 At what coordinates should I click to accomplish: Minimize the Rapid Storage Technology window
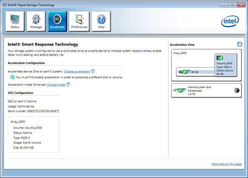pos(224,5)
